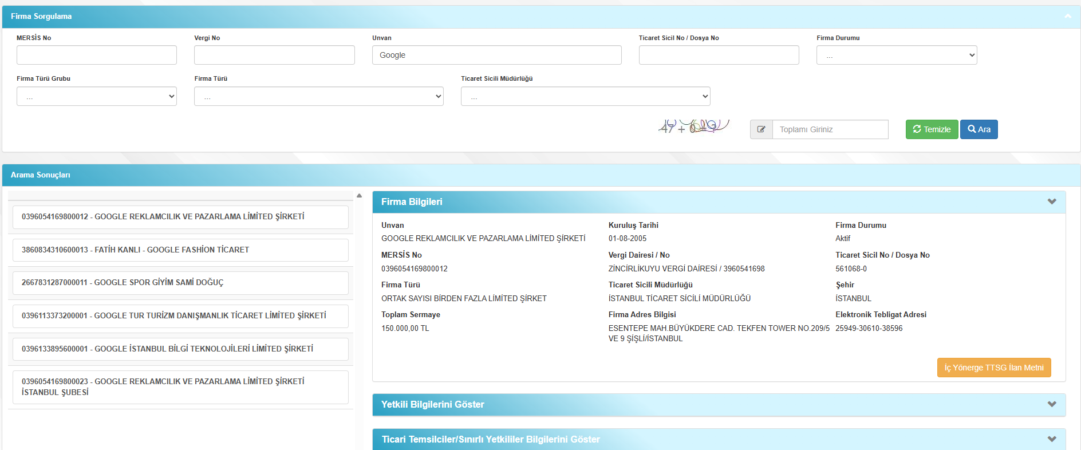Collapse the Firma Sorgulama panel chevron
The image size is (1081, 450).
tap(1068, 16)
